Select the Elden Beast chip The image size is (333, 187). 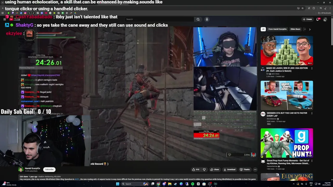tap(295, 29)
